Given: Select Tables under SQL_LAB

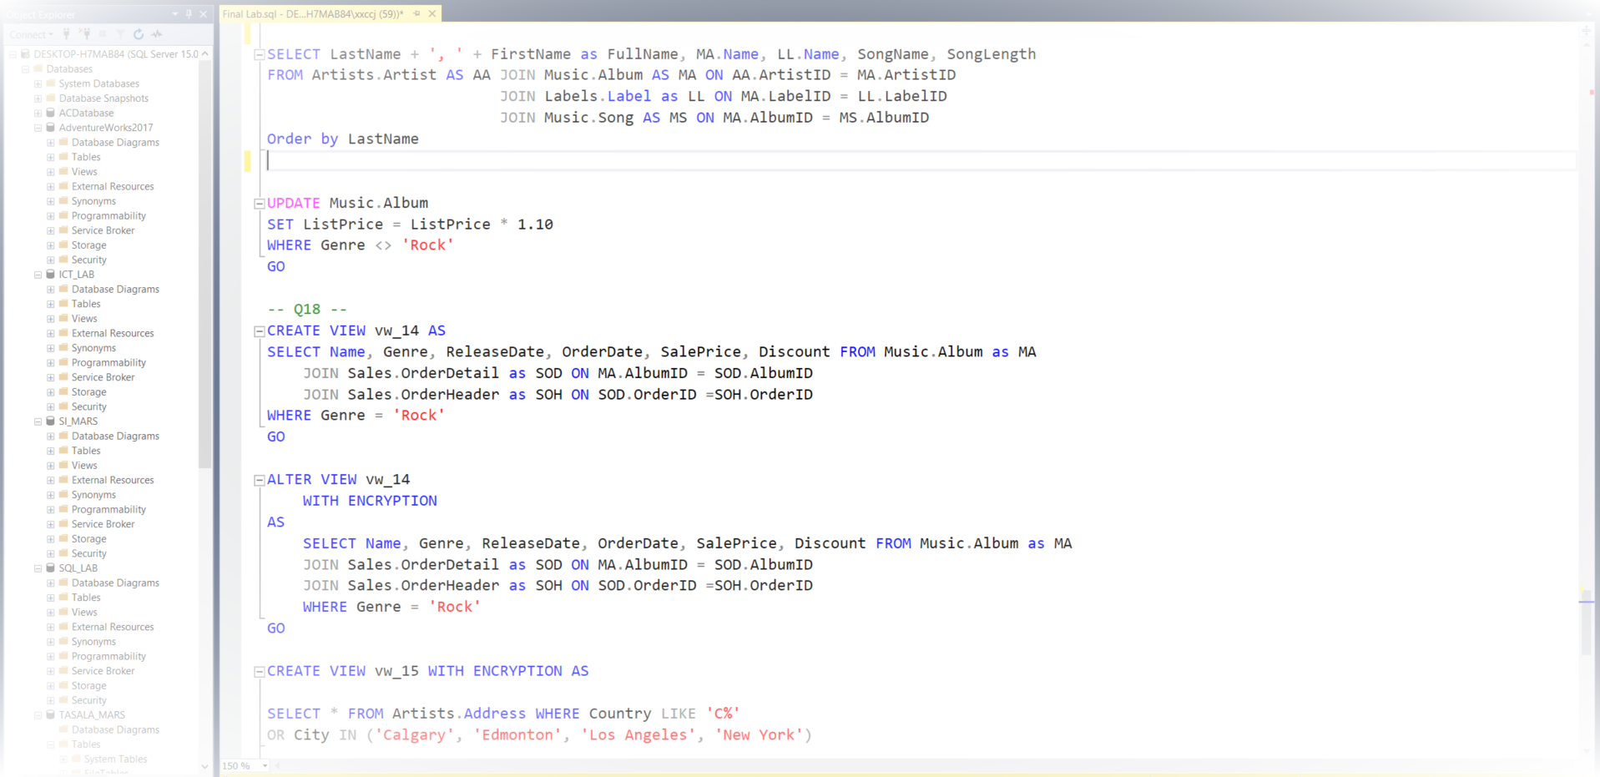Looking at the screenshot, I should [86, 598].
